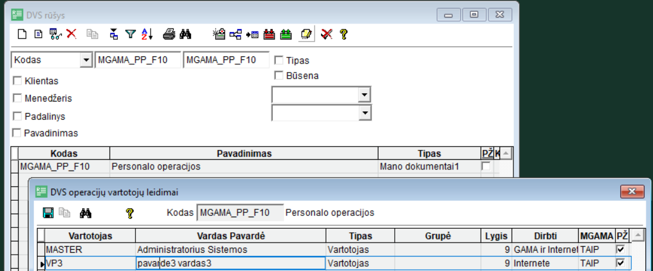Screen dimensions: 653x271
Task: Click the first MGAMA_PP_F10 filter input
Action: pyautogui.click(x=138, y=60)
